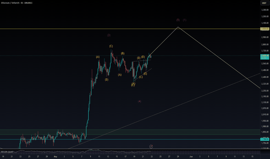This screenshot has width=270, height=159.
Task: Click the 1,900.00 price axis value
Action: [x=265, y=127]
